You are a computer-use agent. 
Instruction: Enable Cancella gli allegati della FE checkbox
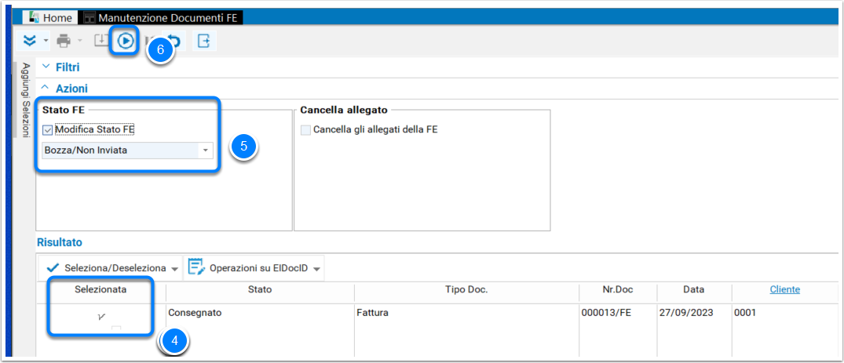(x=305, y=129)
